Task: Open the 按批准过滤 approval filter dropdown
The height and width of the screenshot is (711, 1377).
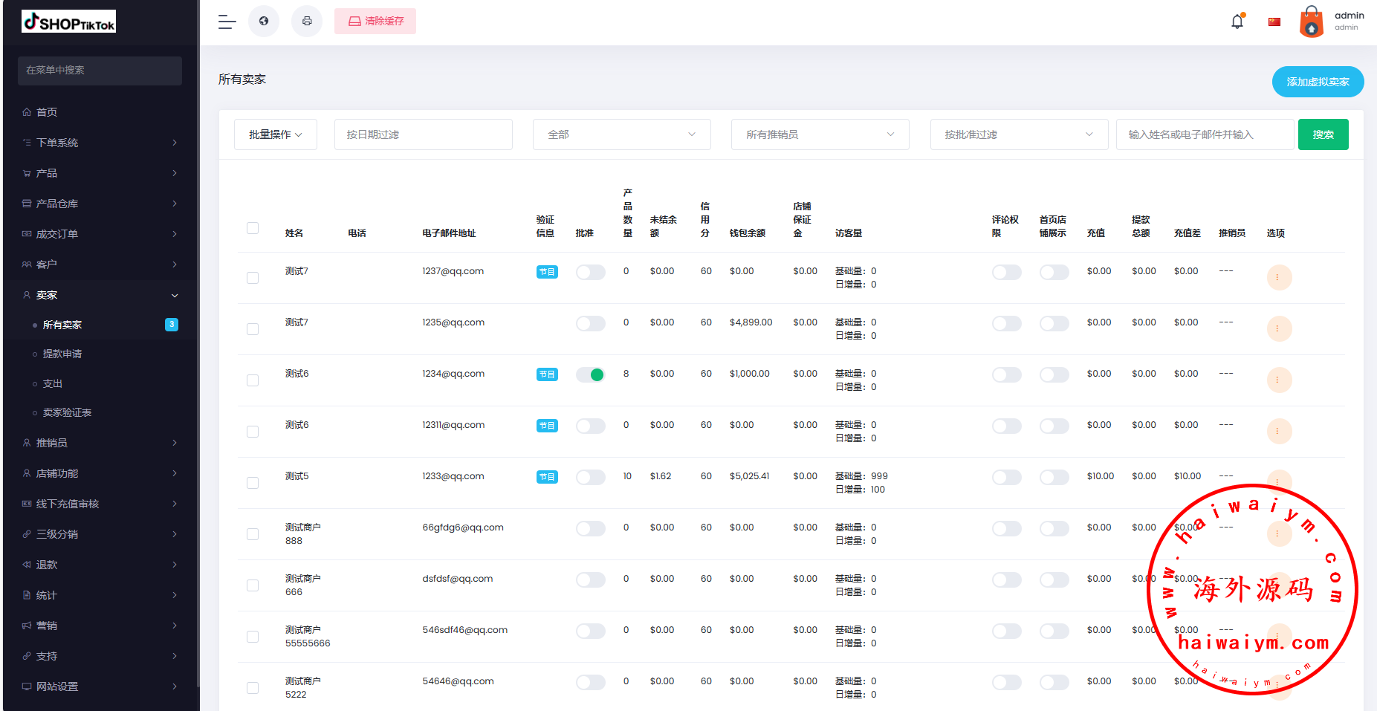Action: 1018,134
